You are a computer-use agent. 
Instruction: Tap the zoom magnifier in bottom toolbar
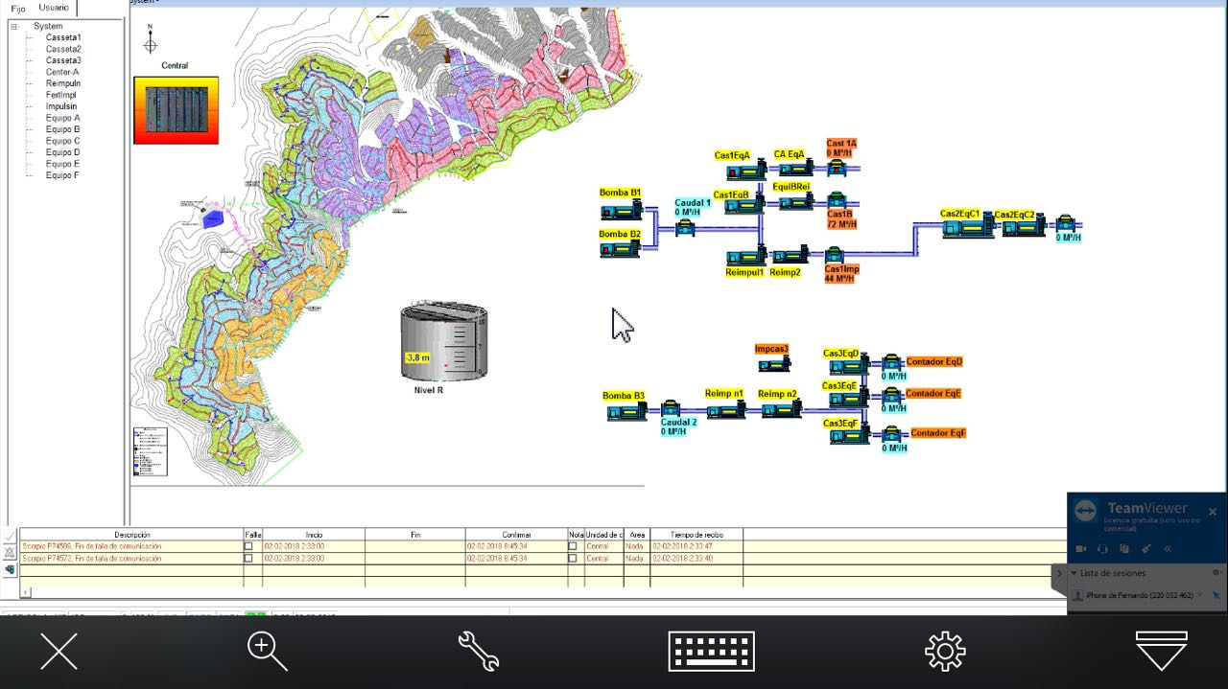coord(267,652)
